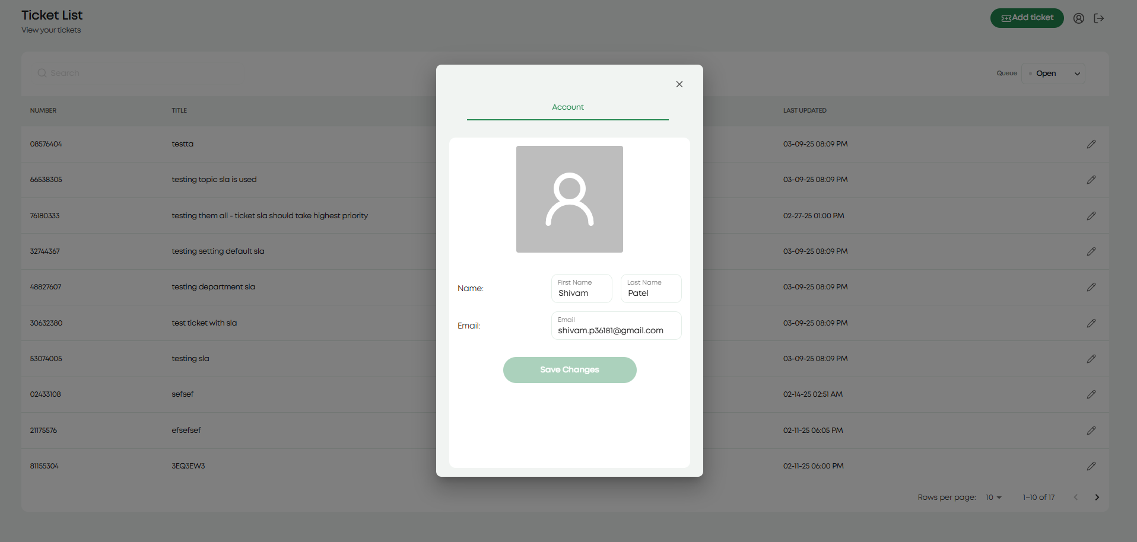Image resolution: width=1137 pixels, height=542 pixels.
Task: Expand the Queue chevron arrow
Action: pyautogui.click(x=1076, y=74)
